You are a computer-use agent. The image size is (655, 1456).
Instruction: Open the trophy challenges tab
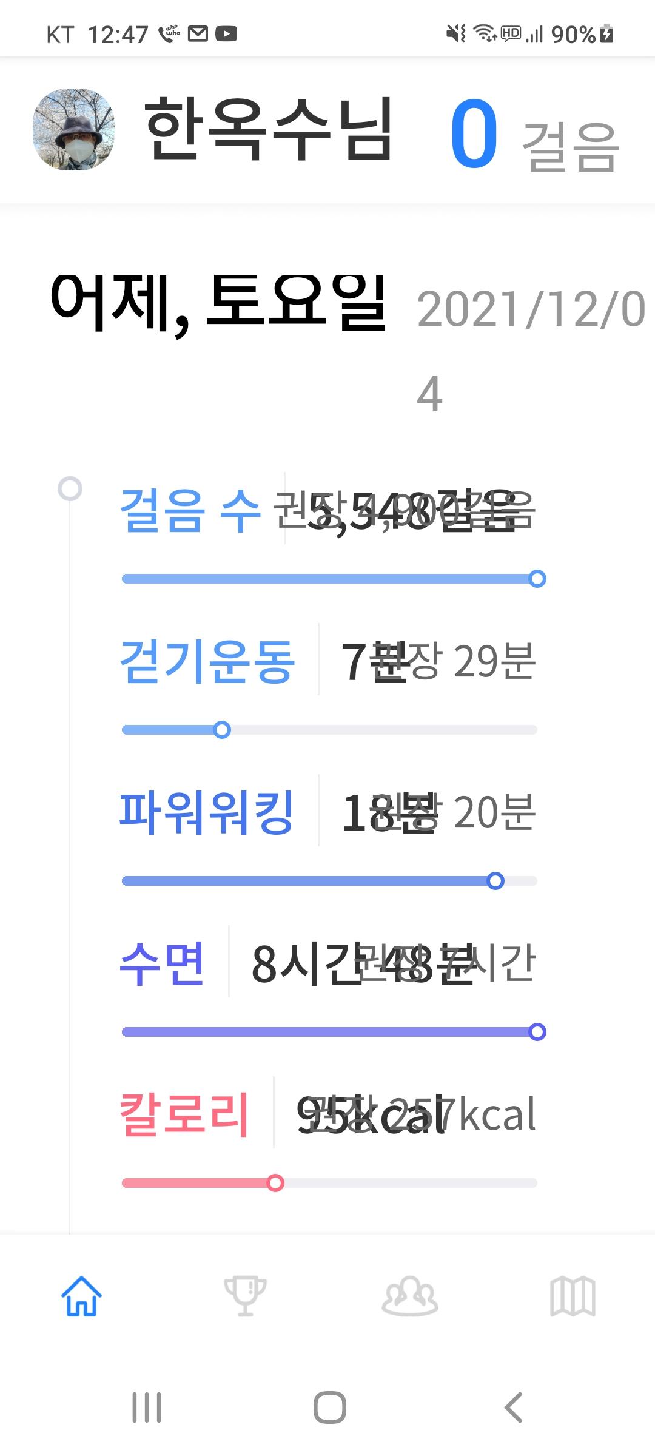[x=245, y=1296]
